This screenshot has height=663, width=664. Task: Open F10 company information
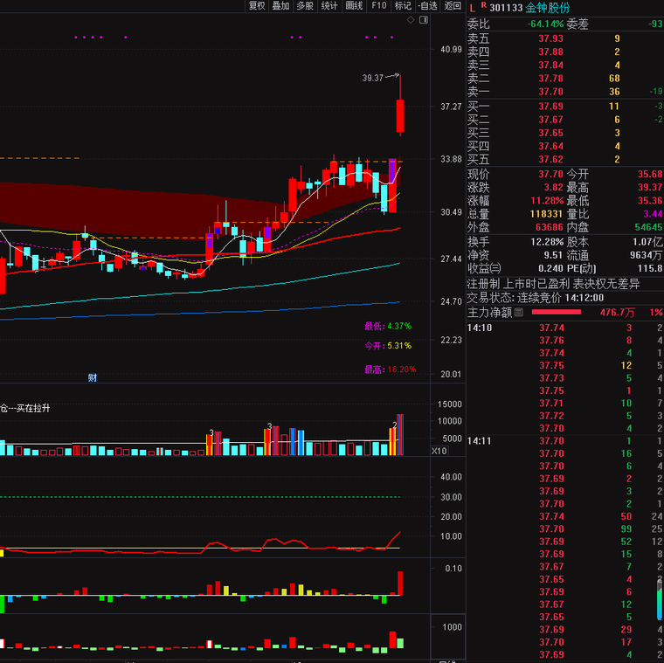pos(378,6)
